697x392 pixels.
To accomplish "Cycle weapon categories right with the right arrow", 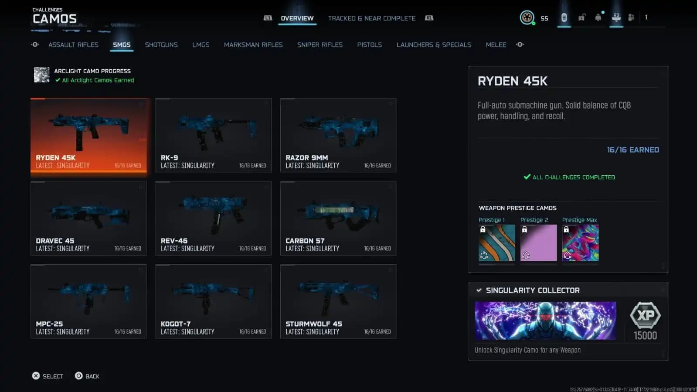I will 520,44.
